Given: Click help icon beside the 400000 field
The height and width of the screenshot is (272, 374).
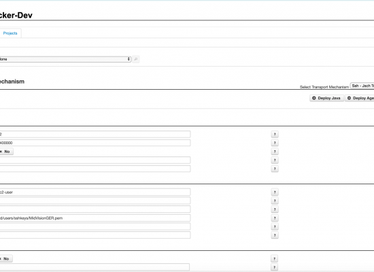Looking at the screenshot, I should 275,143.
